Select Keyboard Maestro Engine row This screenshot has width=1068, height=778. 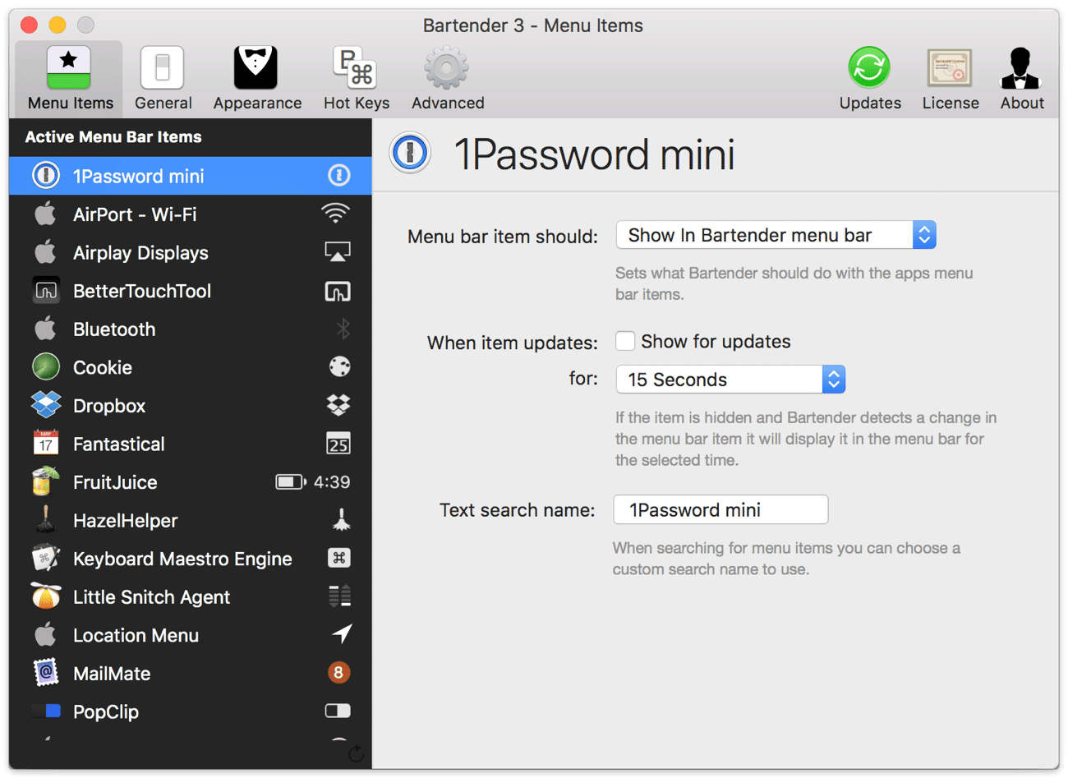click(191, 559)
